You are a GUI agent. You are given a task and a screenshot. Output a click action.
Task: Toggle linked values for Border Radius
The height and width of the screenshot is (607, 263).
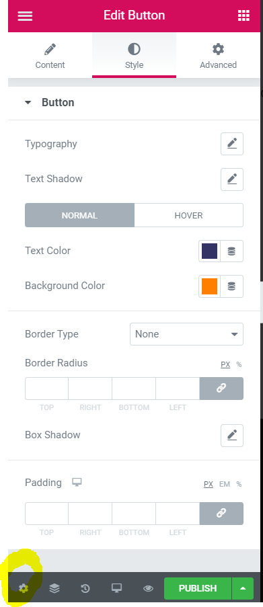tap(221, 389)
